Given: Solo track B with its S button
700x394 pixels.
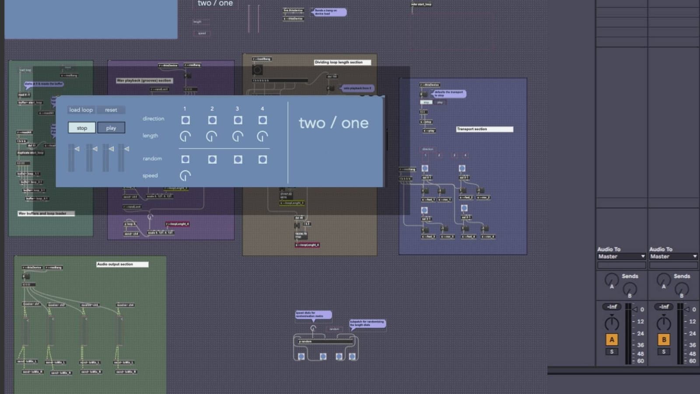Looking at the screenshot, I should 664,352.
